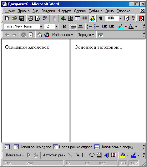Viewport: 147px width, 167px height.
Task: Print the document
Action: [x=31, y=18]
